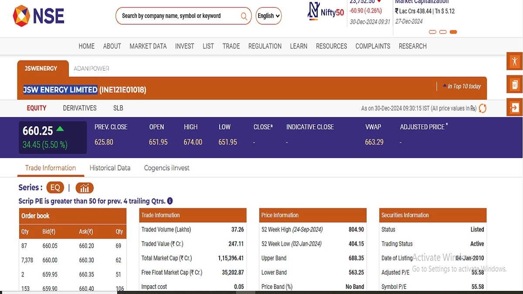The image size is (523, 294).
Task: Click the NSE logo
Action: 38,16
